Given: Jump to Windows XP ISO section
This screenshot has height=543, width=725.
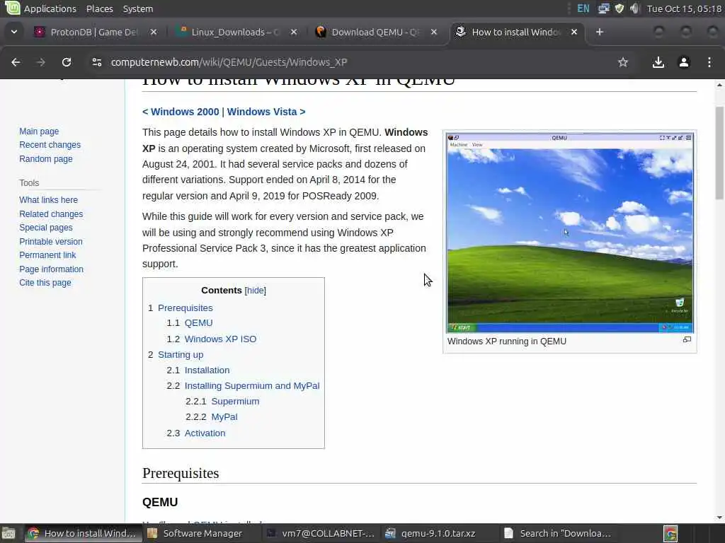Looking at the screenshot, I should click(220, 339).
